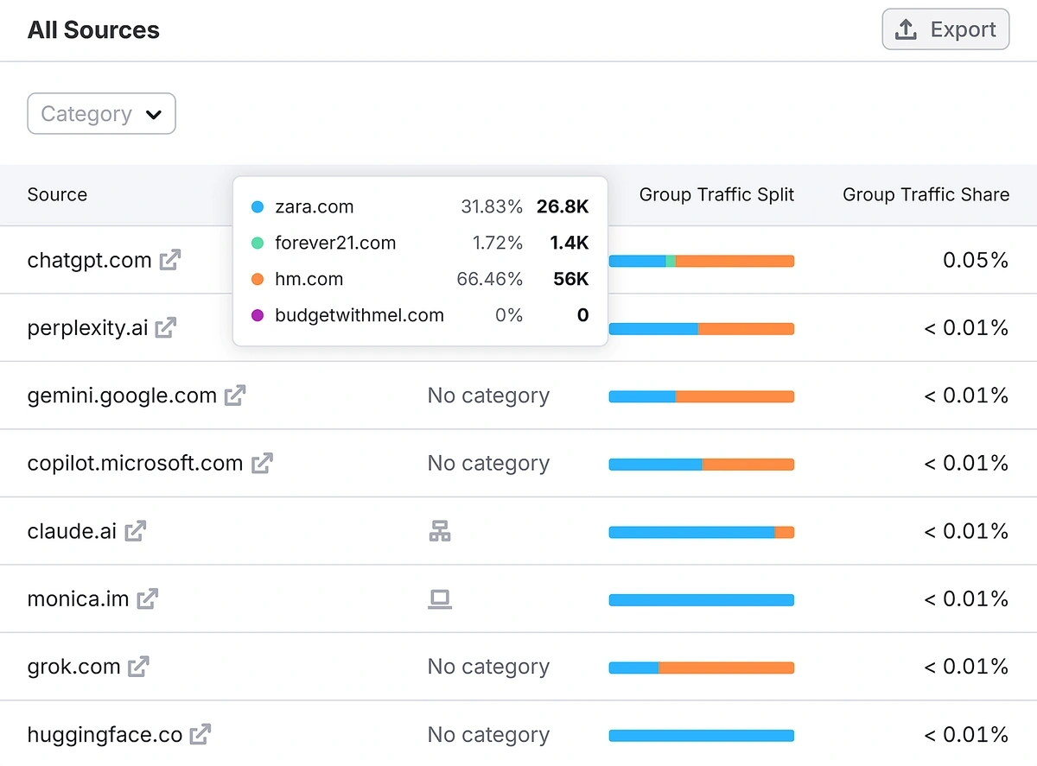Open the copilot.microsoft.com source link
1037x766 pixels.
[x=135, y=464]
